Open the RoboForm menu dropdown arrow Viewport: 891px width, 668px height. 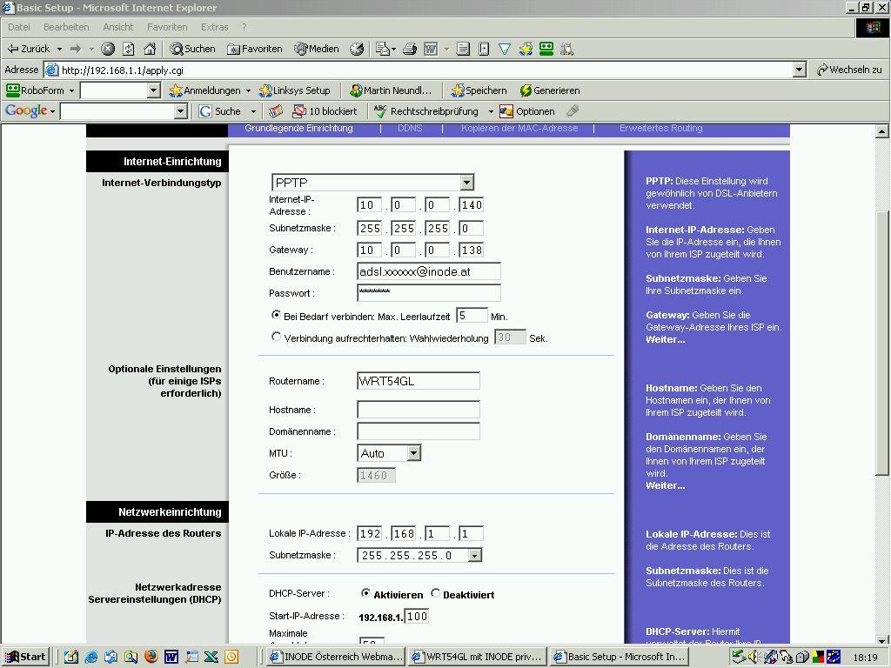[71, 90]
